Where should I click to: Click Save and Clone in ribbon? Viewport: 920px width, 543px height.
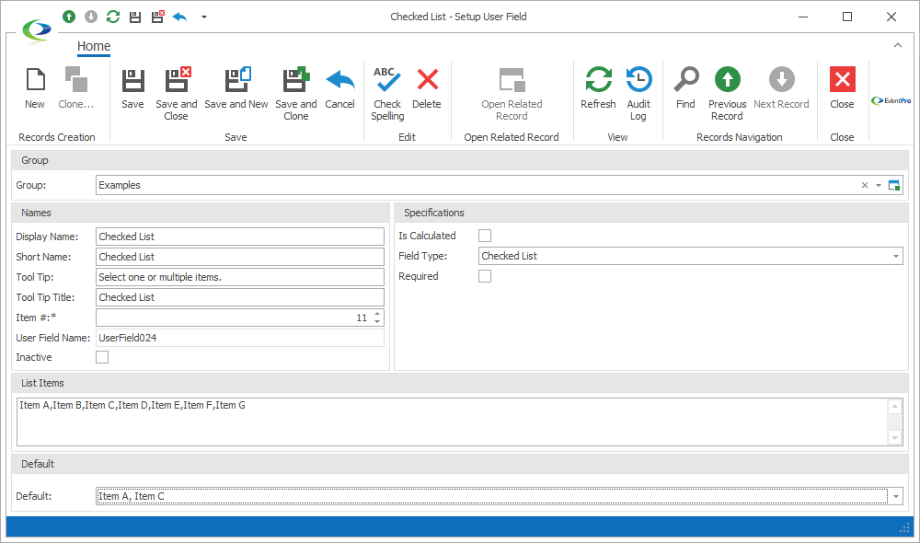[295, 94]
